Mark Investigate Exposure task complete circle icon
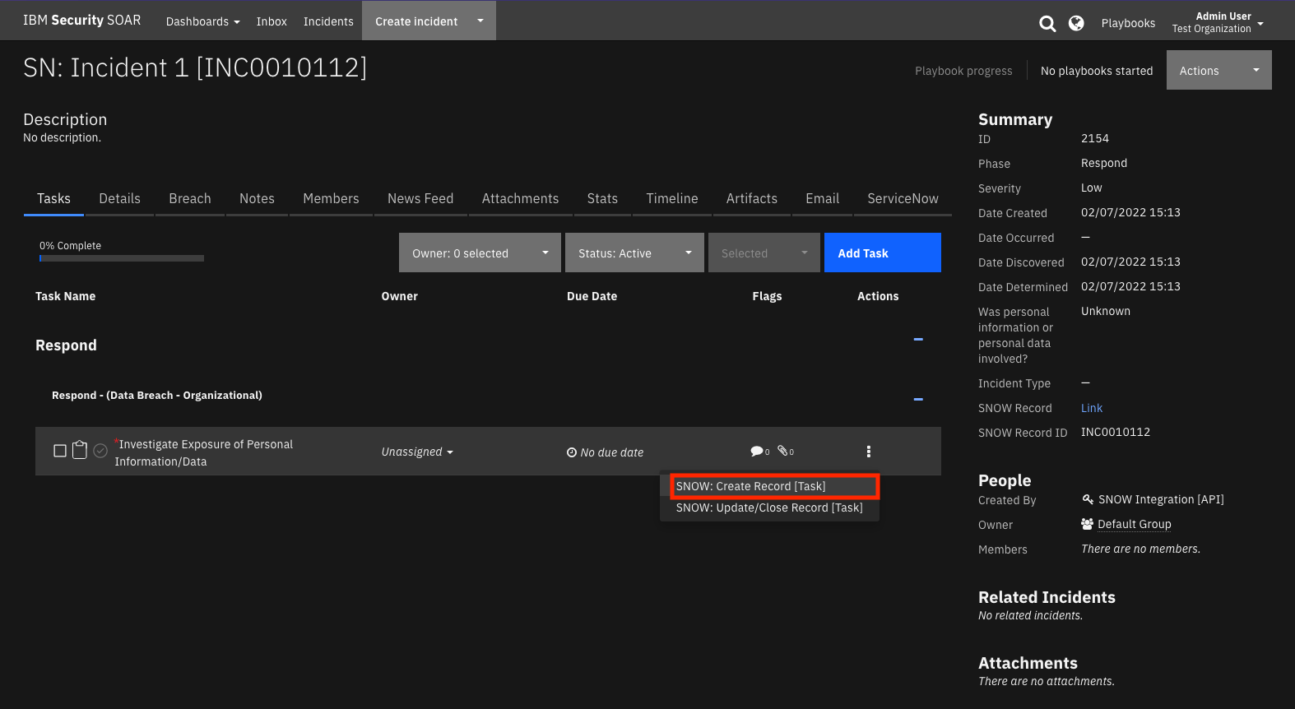The image size is (1295, 709). (100, 451)
